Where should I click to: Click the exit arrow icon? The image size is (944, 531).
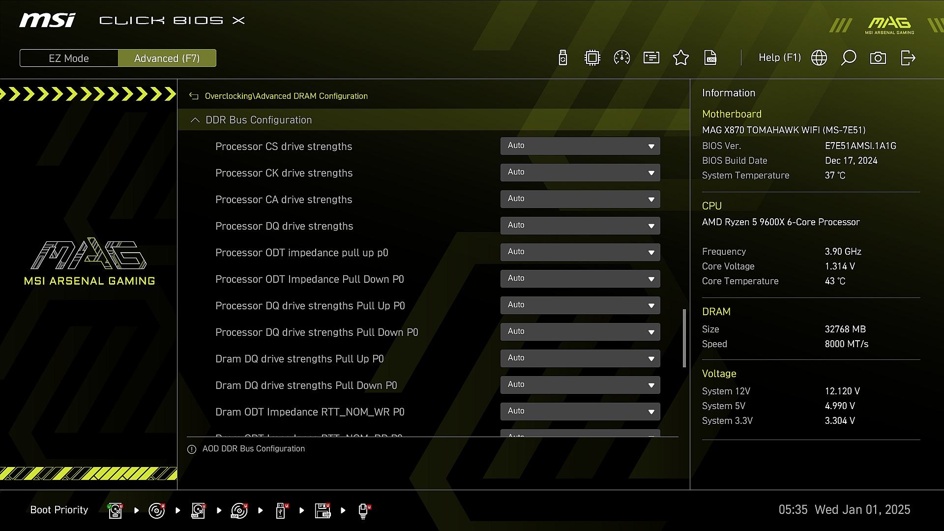click(x=908, y=58)
